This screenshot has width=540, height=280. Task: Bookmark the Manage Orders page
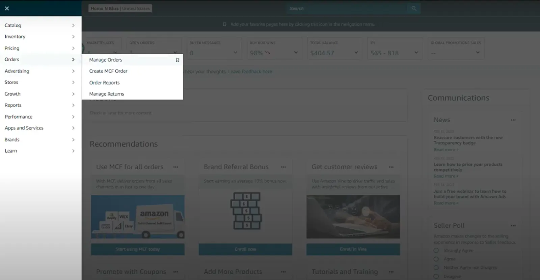[x=177, y=60]
